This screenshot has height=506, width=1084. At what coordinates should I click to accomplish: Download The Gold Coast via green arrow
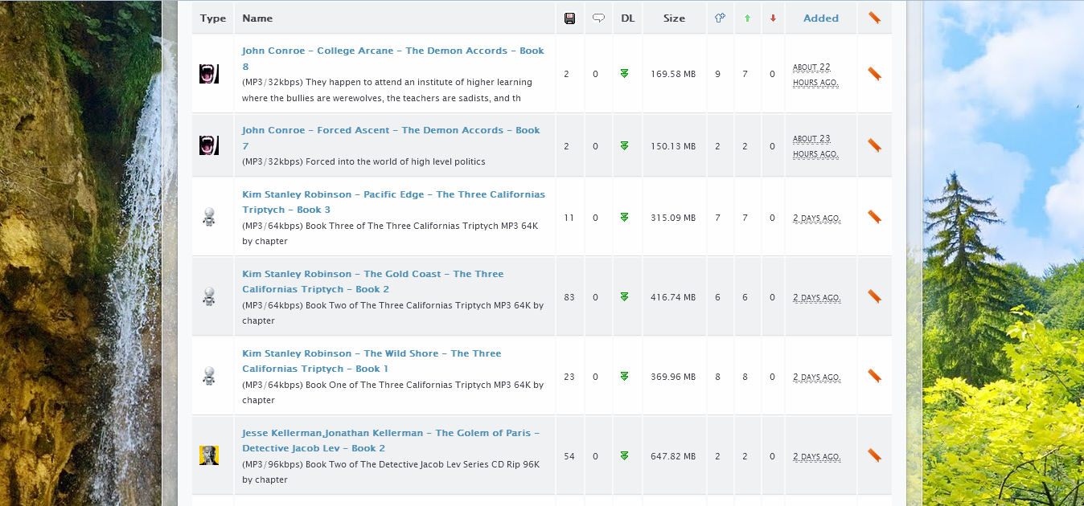pyautogui.click(x=624, y=296)
